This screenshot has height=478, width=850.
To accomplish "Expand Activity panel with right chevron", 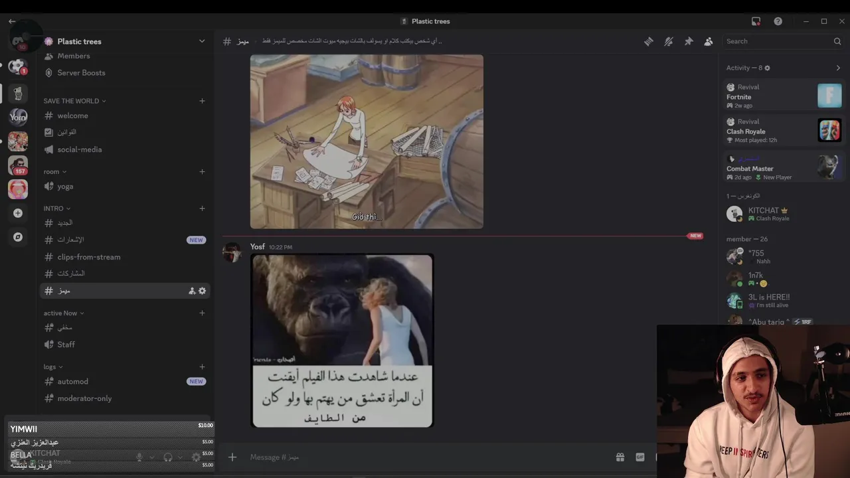I will pos(838,68).
